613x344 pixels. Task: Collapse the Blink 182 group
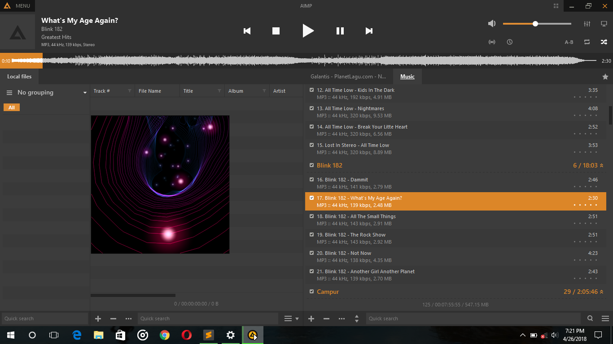(x=602, y=165)
